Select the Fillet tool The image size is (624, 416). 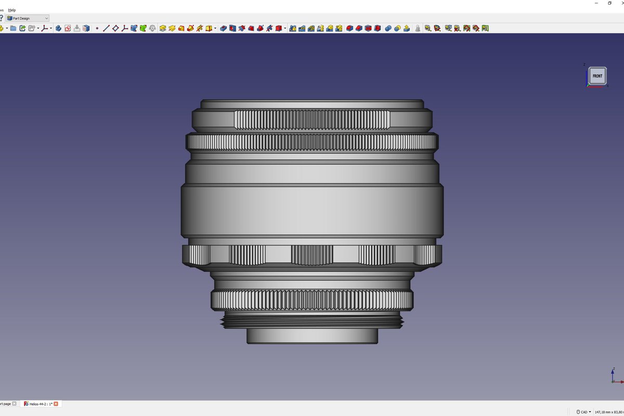pos(350,29)
